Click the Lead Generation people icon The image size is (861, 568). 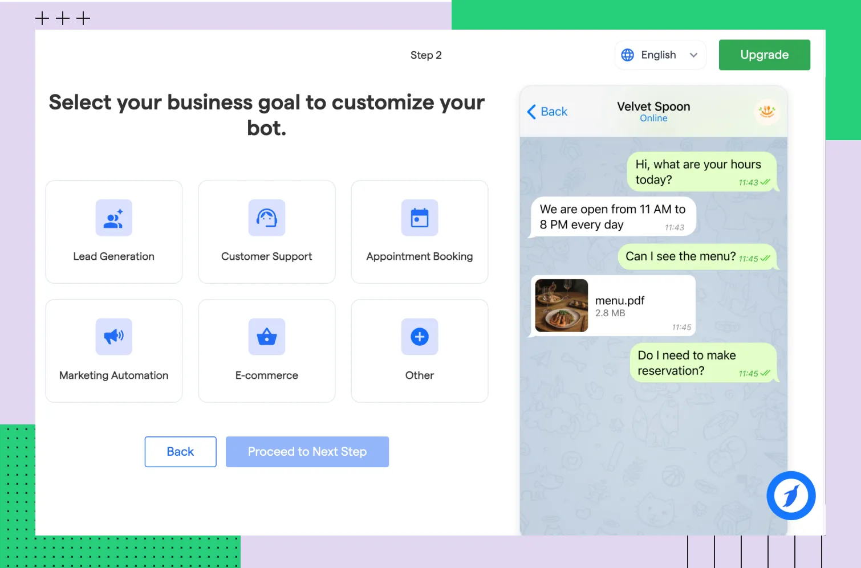113,218
